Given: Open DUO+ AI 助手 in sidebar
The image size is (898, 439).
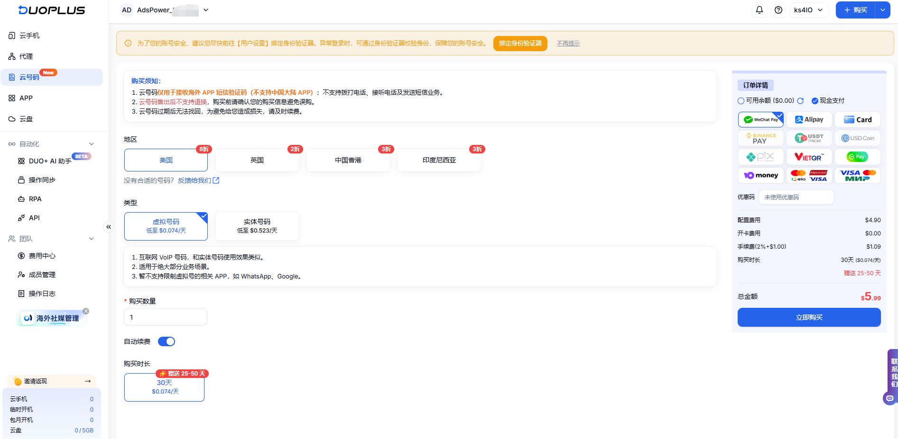Looking at the screenshot, I should [49, 161].
